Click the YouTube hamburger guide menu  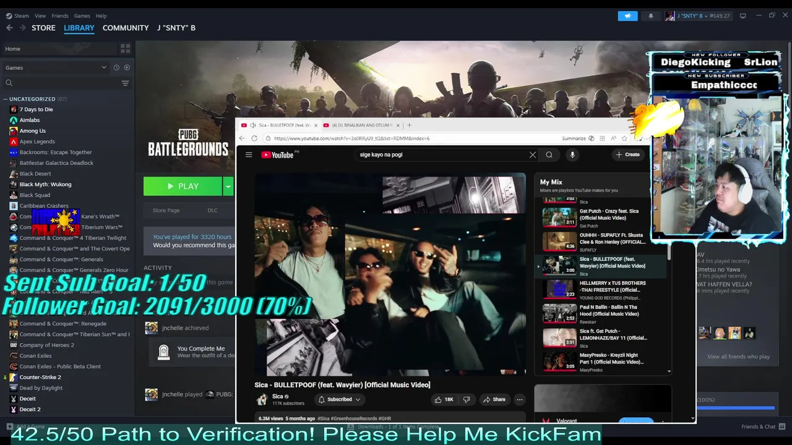[249, 155]
